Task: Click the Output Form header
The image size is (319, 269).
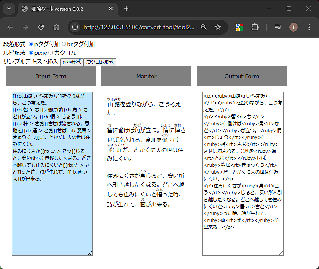Action: pyautogui.click(x=242, y=76)
